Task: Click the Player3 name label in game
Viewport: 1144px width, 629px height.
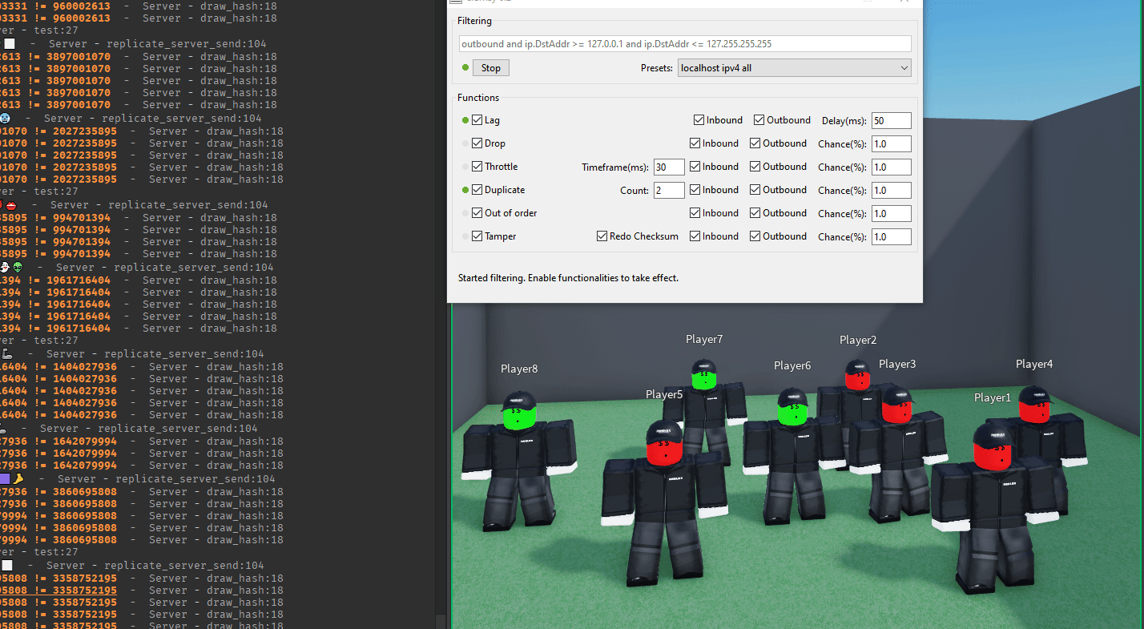Action: 897,364
